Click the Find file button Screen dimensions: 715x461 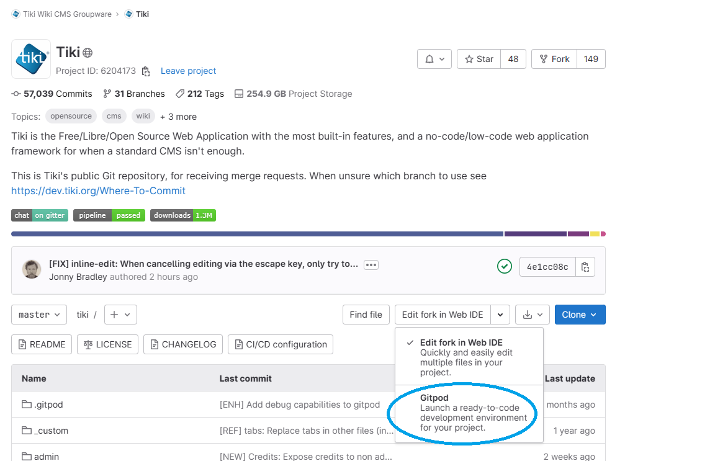click(x=366, y=315)
